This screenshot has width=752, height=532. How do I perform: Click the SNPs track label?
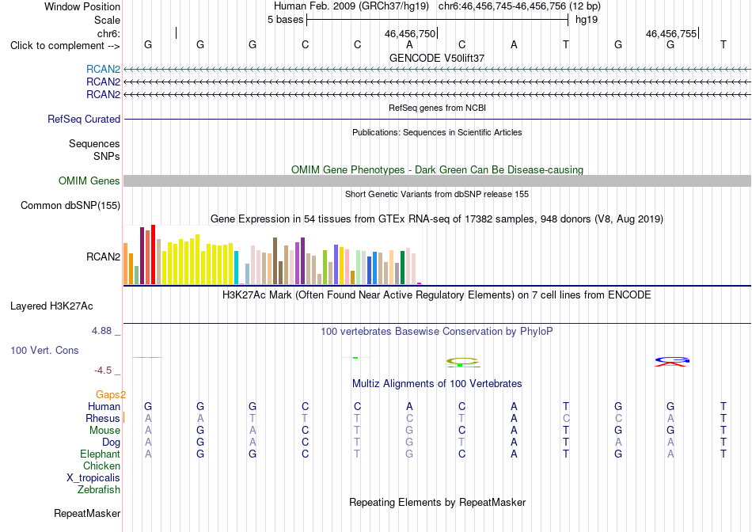click(x=107, y=156)
